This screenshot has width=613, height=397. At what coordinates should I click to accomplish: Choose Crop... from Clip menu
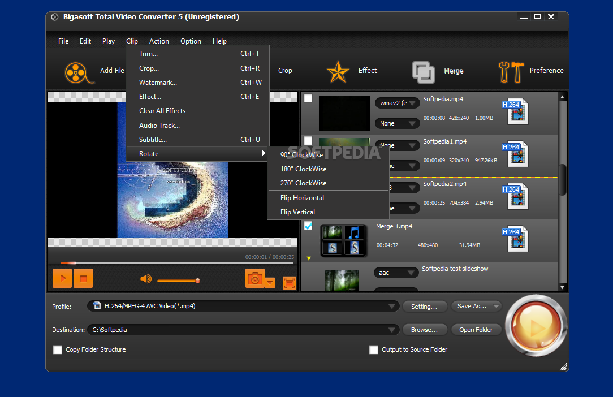tap(198, 68)
